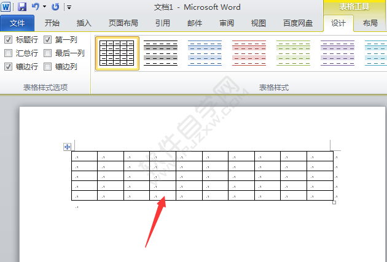The height and width of the screenshot is (262, 387).
Task: Redo the last action
Action: click(x=55, y=7)
